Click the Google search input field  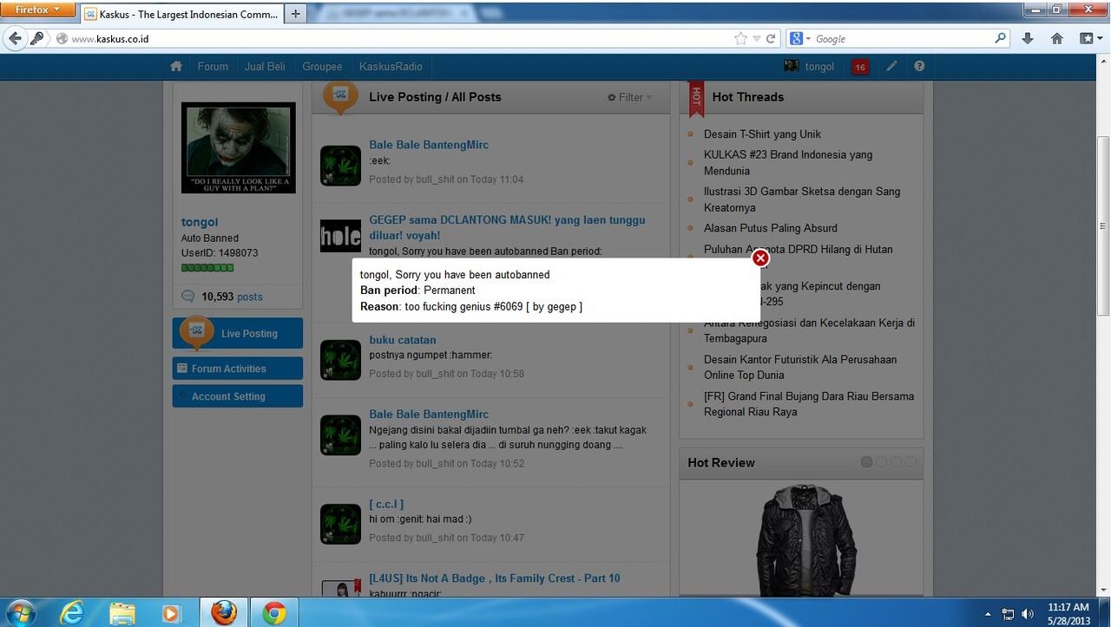pyautogui.click(x=903, y=38)
